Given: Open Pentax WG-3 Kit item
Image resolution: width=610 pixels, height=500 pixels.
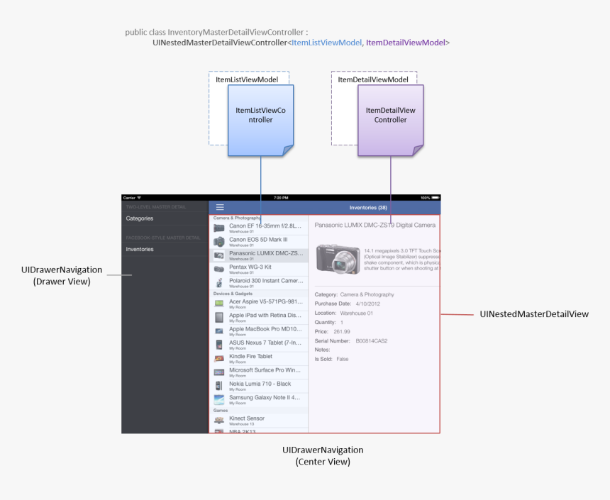Looking at the screenshot, I should tap(259, 269).
